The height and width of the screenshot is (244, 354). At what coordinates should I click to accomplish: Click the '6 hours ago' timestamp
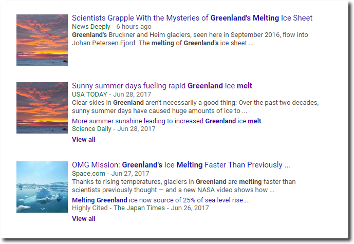pyautogui.click(x=134, y=27)
